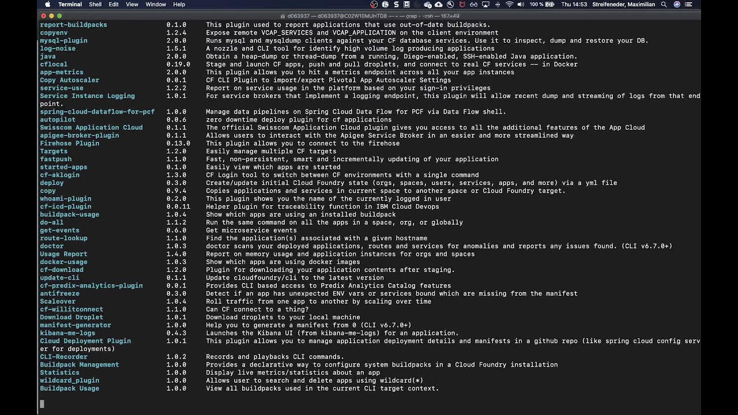Viewport: 738px width, 415px height.
Task: Click the cflocal plugin name
Action: point(54,65)
